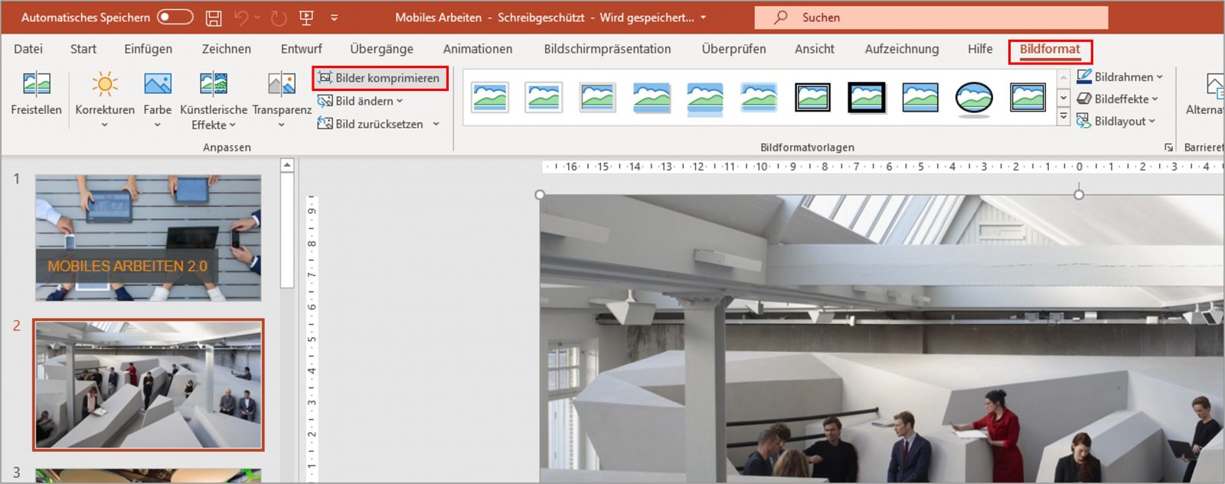Select slide 2 thumbnail
The image size is (1225, 484).
point(148,385)
